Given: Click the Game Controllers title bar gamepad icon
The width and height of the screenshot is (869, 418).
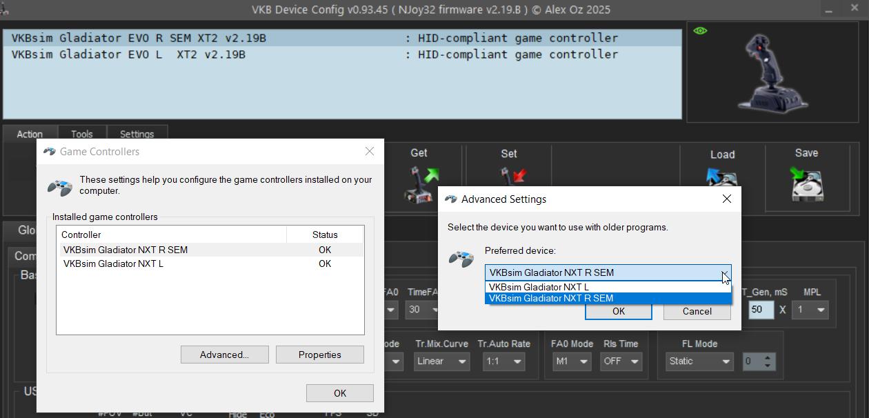Looking at the screenshot, I should (50, 152).
